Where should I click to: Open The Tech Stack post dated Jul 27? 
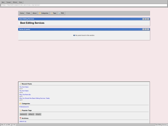click(x=24, y=87)
